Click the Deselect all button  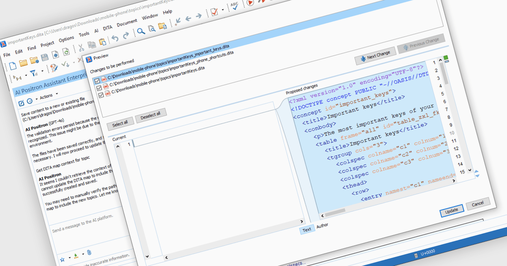tap(151, 115)
